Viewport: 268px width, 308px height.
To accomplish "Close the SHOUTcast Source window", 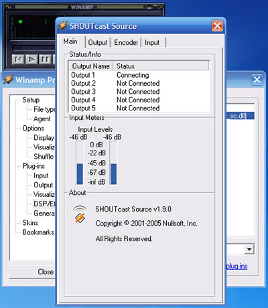I will click(217, 26).
